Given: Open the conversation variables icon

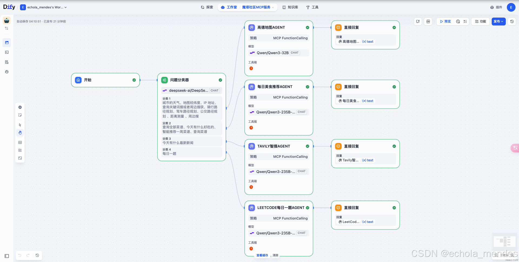Looking at the screenshot, I should [x=418, y=21].
